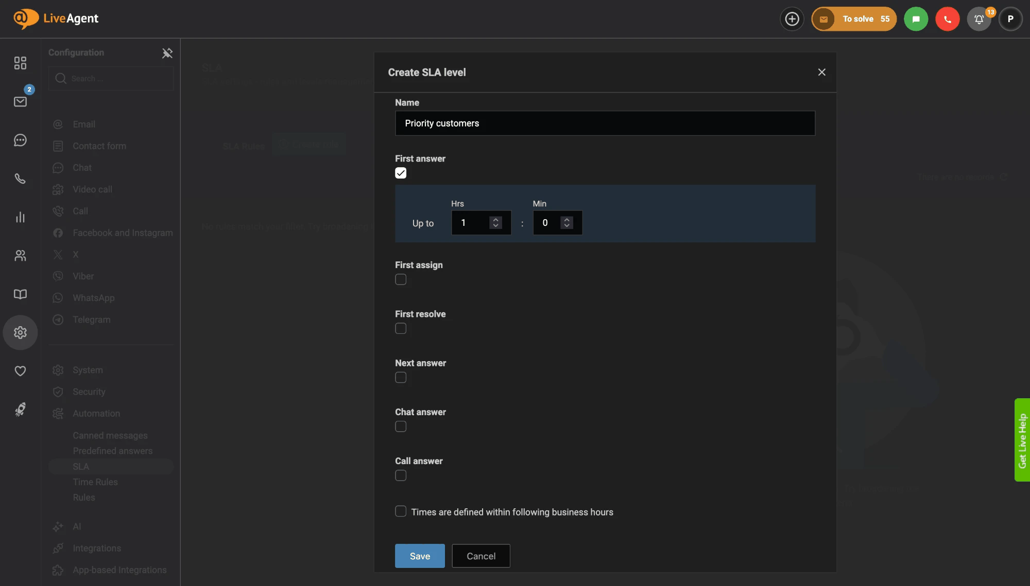Click the Name field with Priority customers
The width and height of the screenshot is (1030, 586).
(605, 123)
